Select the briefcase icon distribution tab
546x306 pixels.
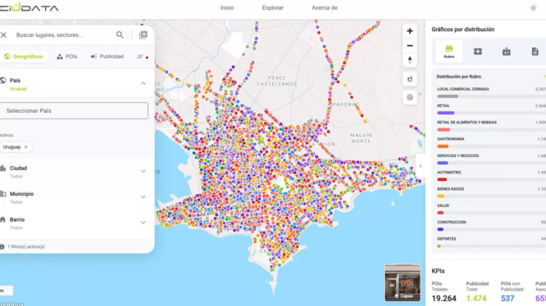click(x=506, y=51)
